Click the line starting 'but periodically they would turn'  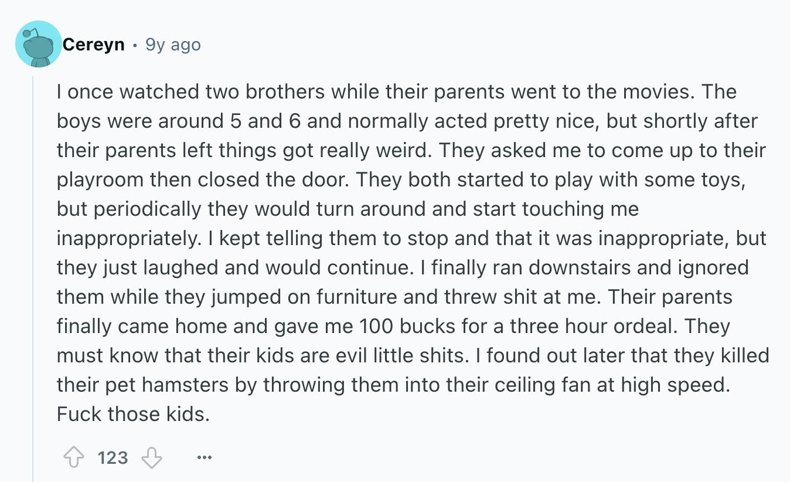coord(348,209)
